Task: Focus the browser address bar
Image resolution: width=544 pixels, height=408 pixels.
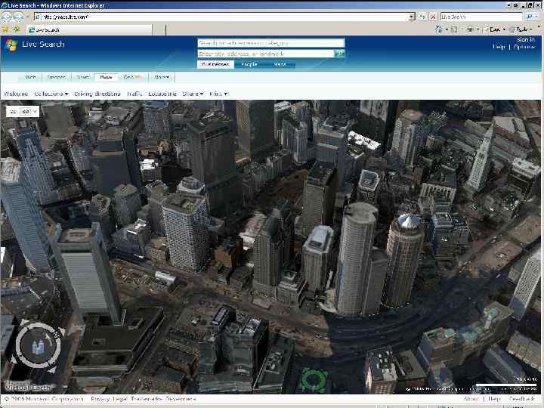Action: click(x=221, y=17)
